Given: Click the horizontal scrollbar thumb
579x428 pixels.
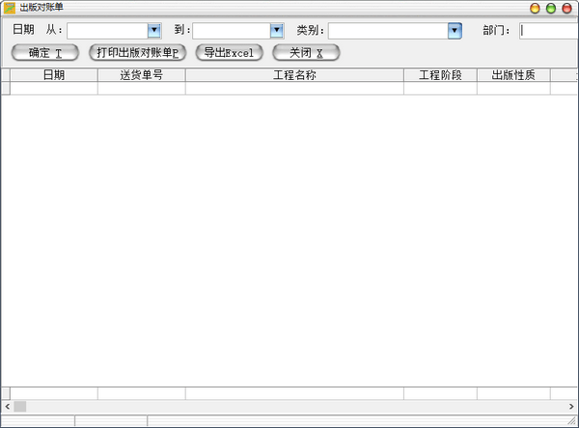Looking at the screenshot, I should [19, 406].
